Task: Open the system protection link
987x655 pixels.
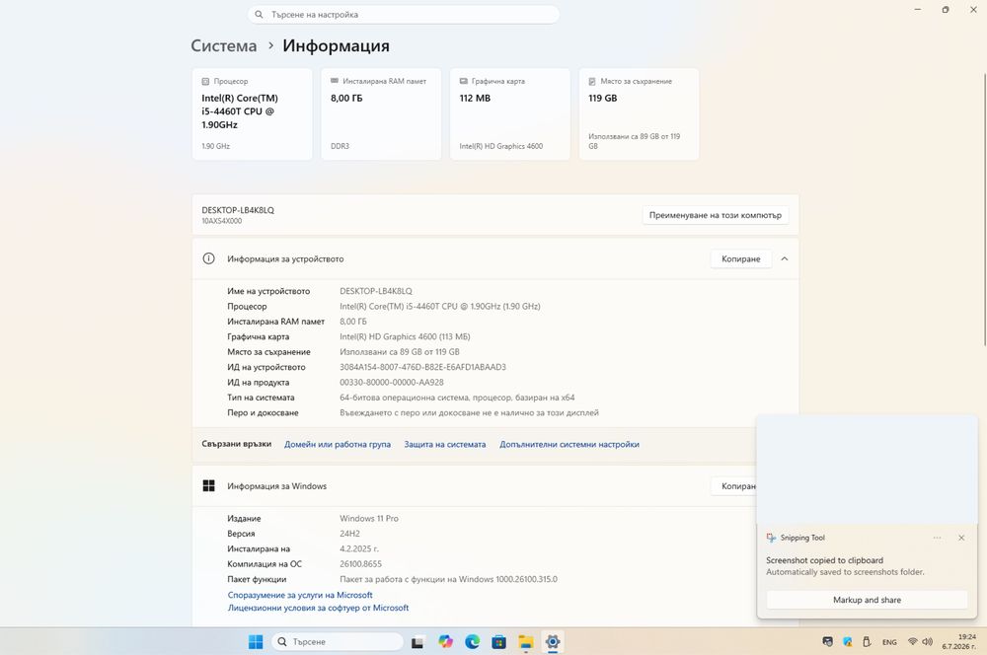Action: coord(445,444)
